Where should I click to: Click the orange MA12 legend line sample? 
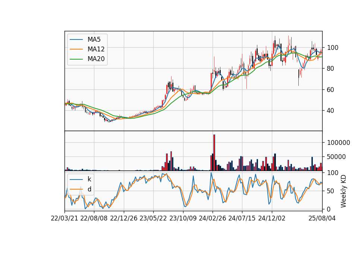click(76, 49)
